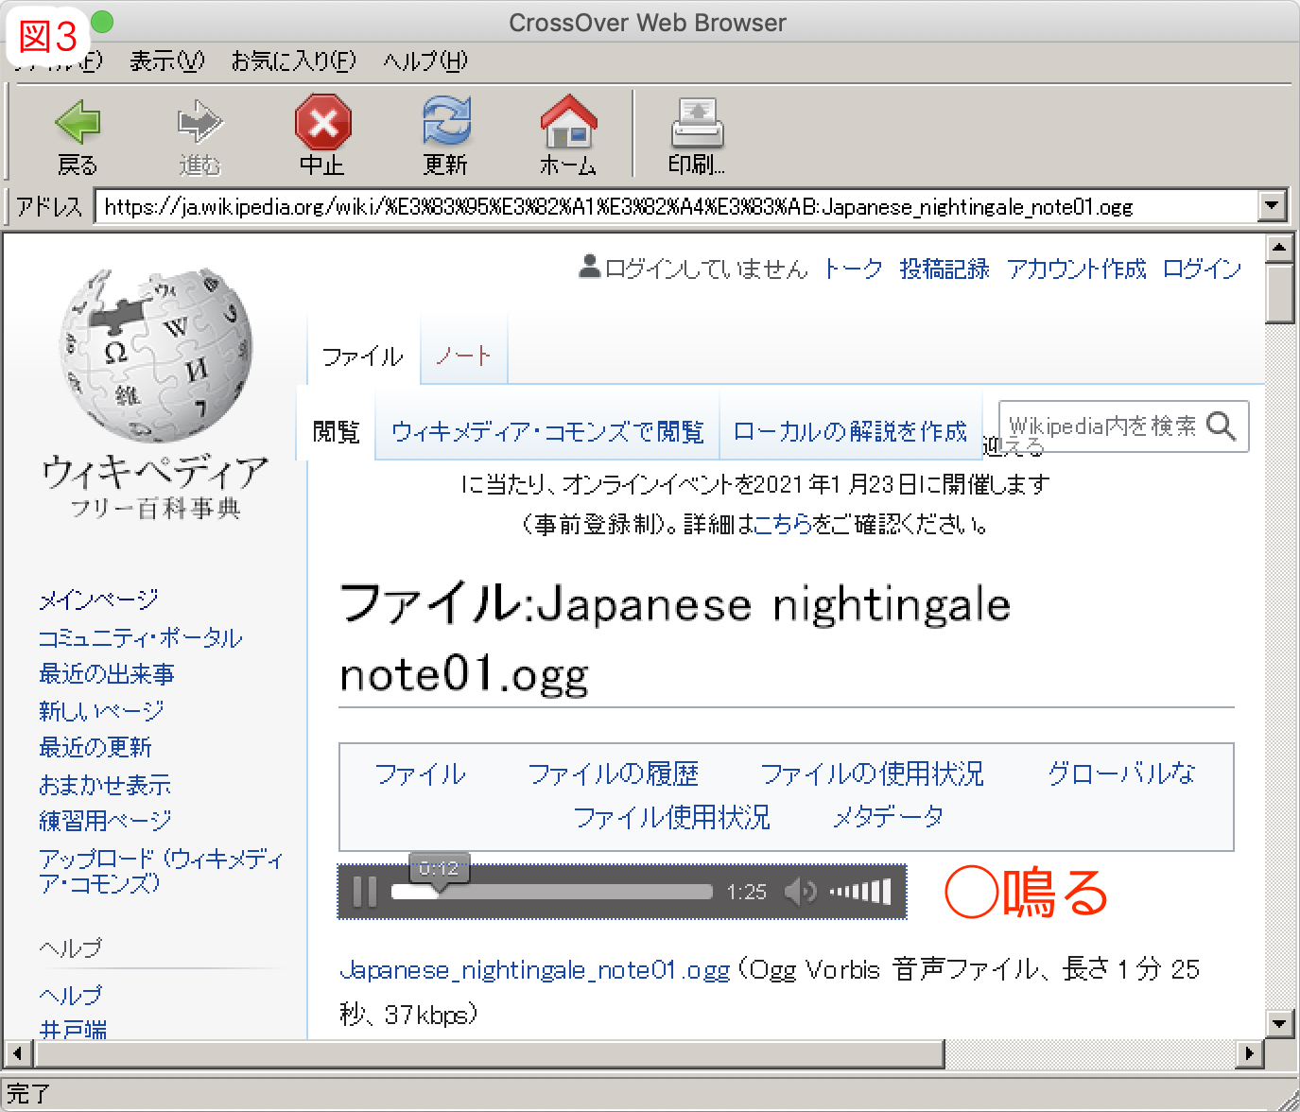Open the お気に入り (Favorites) menu
Screen dimensions: 1300x1112
click(293, 61)
